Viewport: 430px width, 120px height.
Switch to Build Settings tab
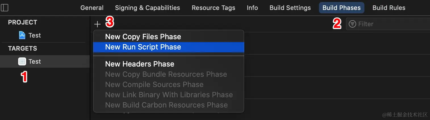coord(290,8)
